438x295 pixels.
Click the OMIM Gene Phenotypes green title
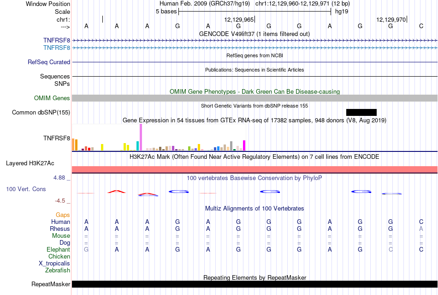255,91
